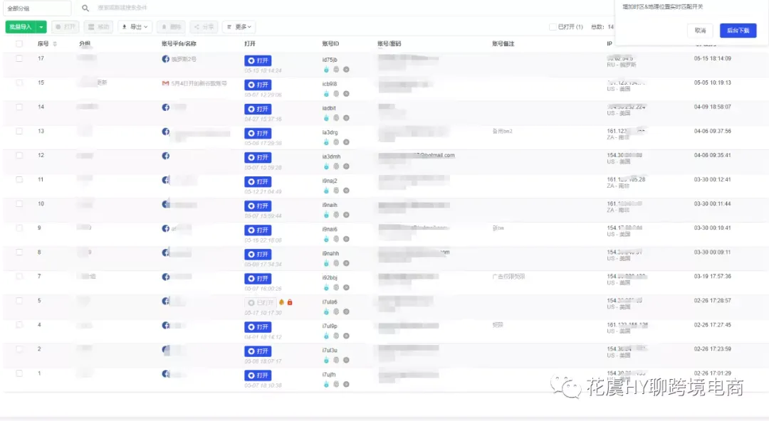Click the 批量导入 batch import button
The width and height of the screenshot is (769, 421).
pyautogui.click(x=21, y=27)
